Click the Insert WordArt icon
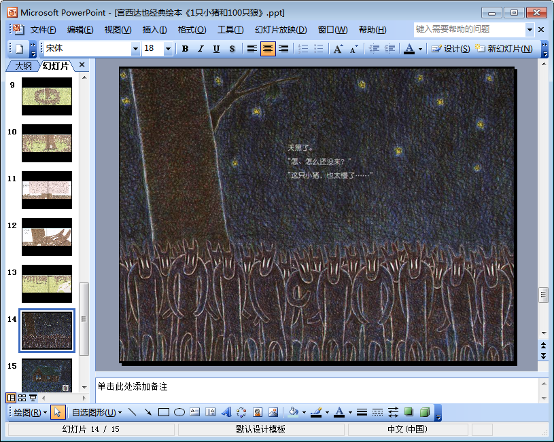 click(226, 412)
